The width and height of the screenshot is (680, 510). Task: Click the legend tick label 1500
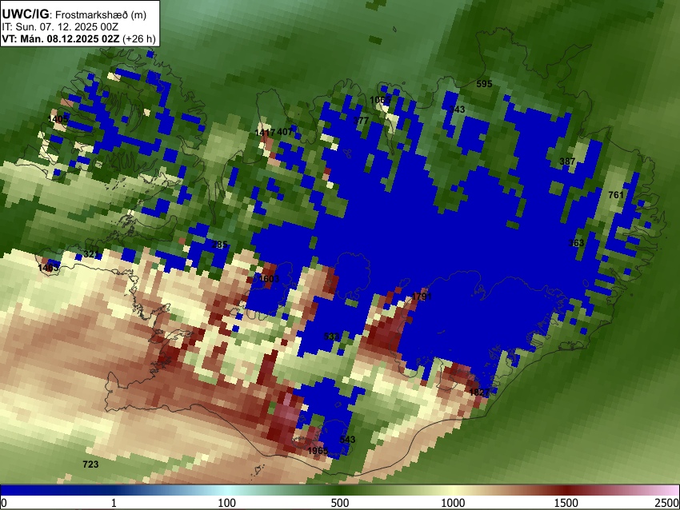[x=566, y=503]
